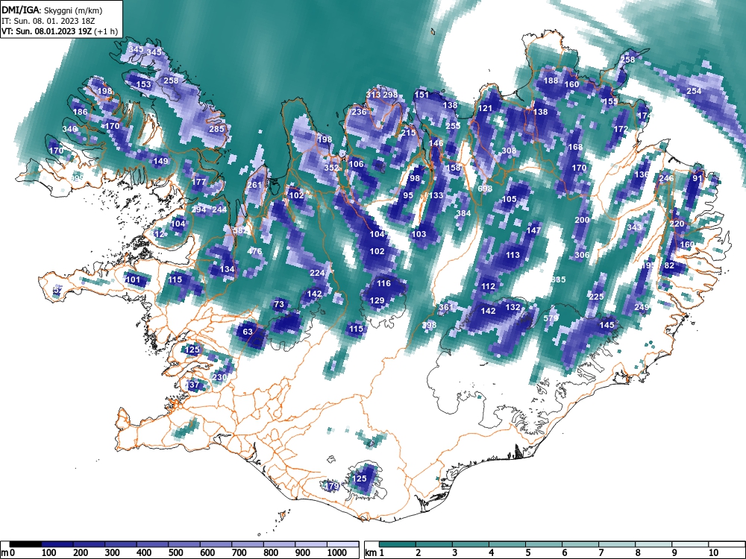Viewport: 746px width, 559px height.
Task: Click the legend swatch between 500 and 600 m
Action: [x=184, y=544]
